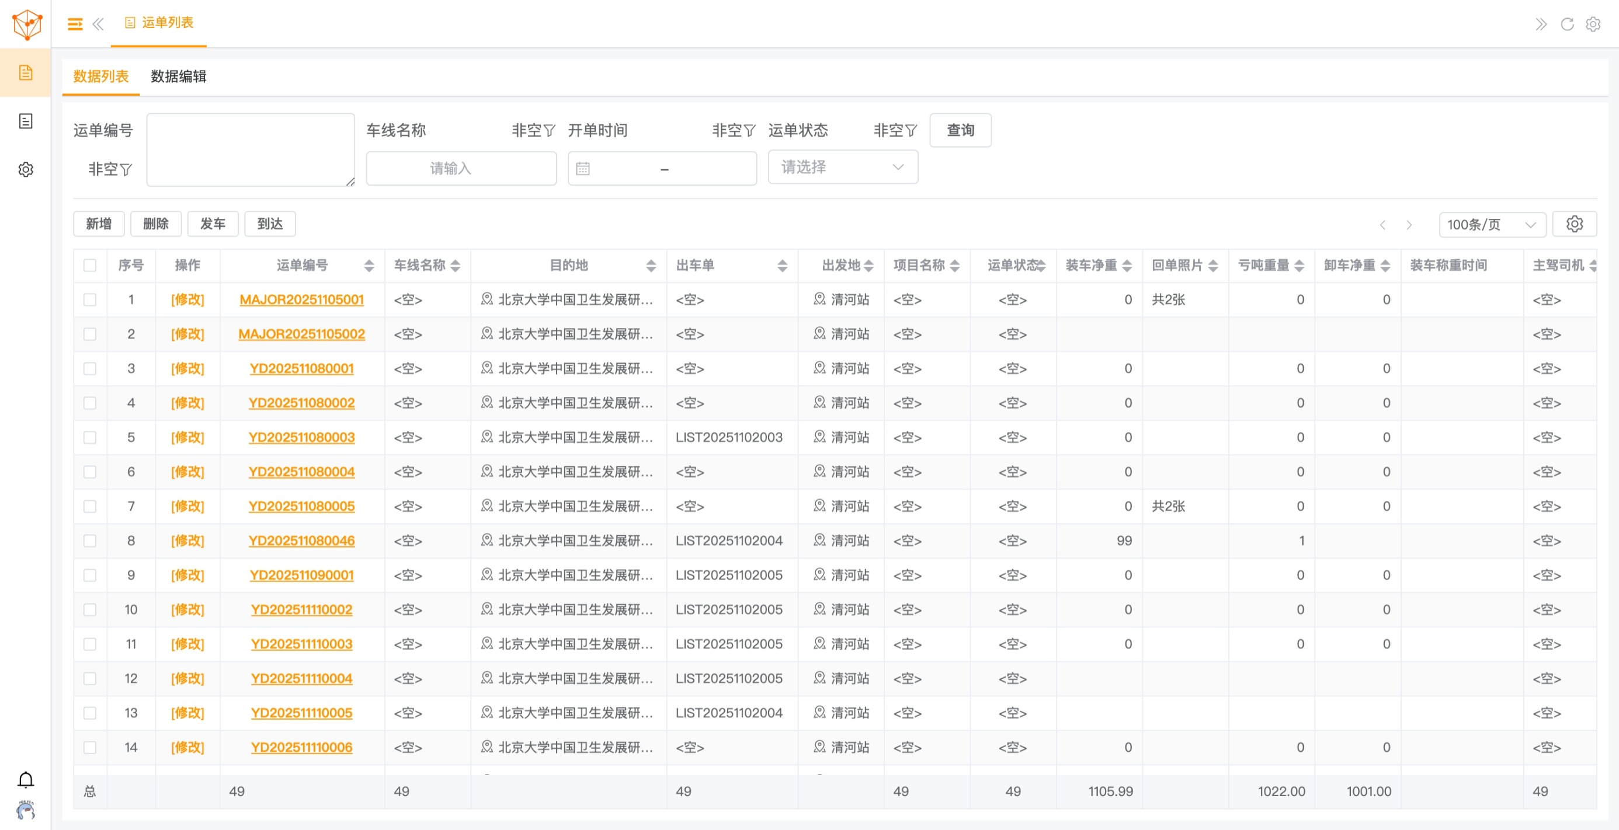Image resolution: width=1619 pixels, height=830 pixels.
Task: Collapse tabs with the double-chevron icon
Action: [1541, 24]
